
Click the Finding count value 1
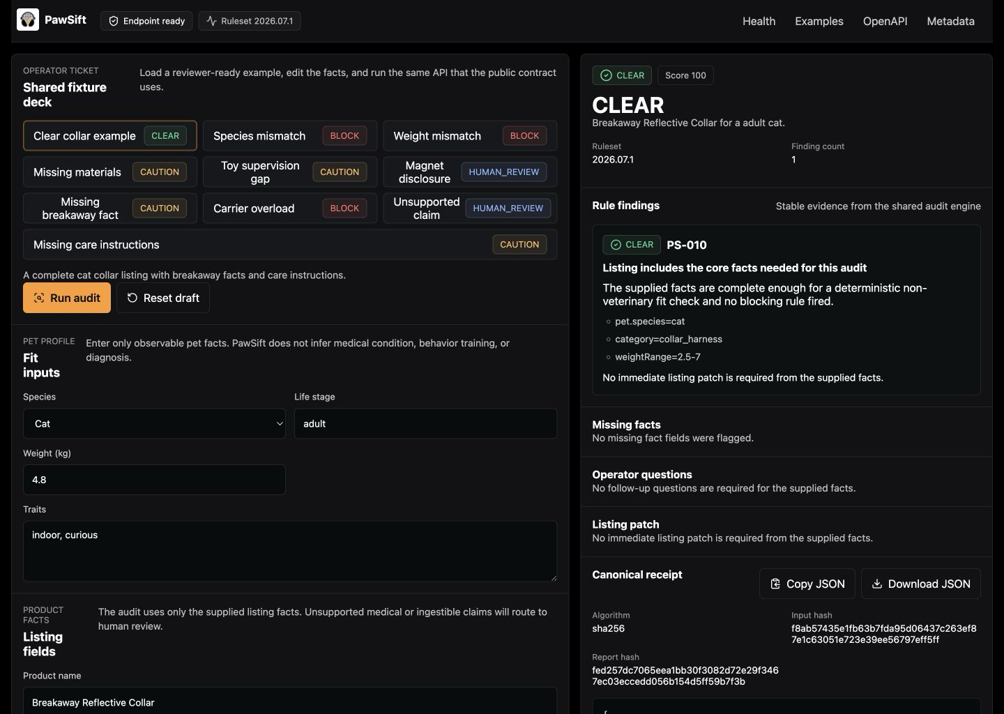[793, 160]
